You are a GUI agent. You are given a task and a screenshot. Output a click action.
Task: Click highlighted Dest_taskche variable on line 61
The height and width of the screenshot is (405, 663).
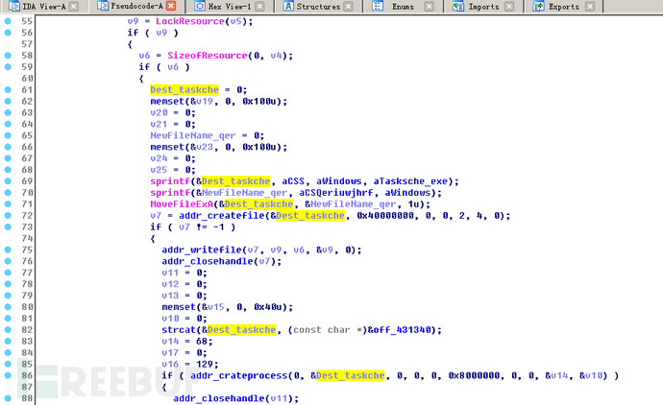pos(184,89)
